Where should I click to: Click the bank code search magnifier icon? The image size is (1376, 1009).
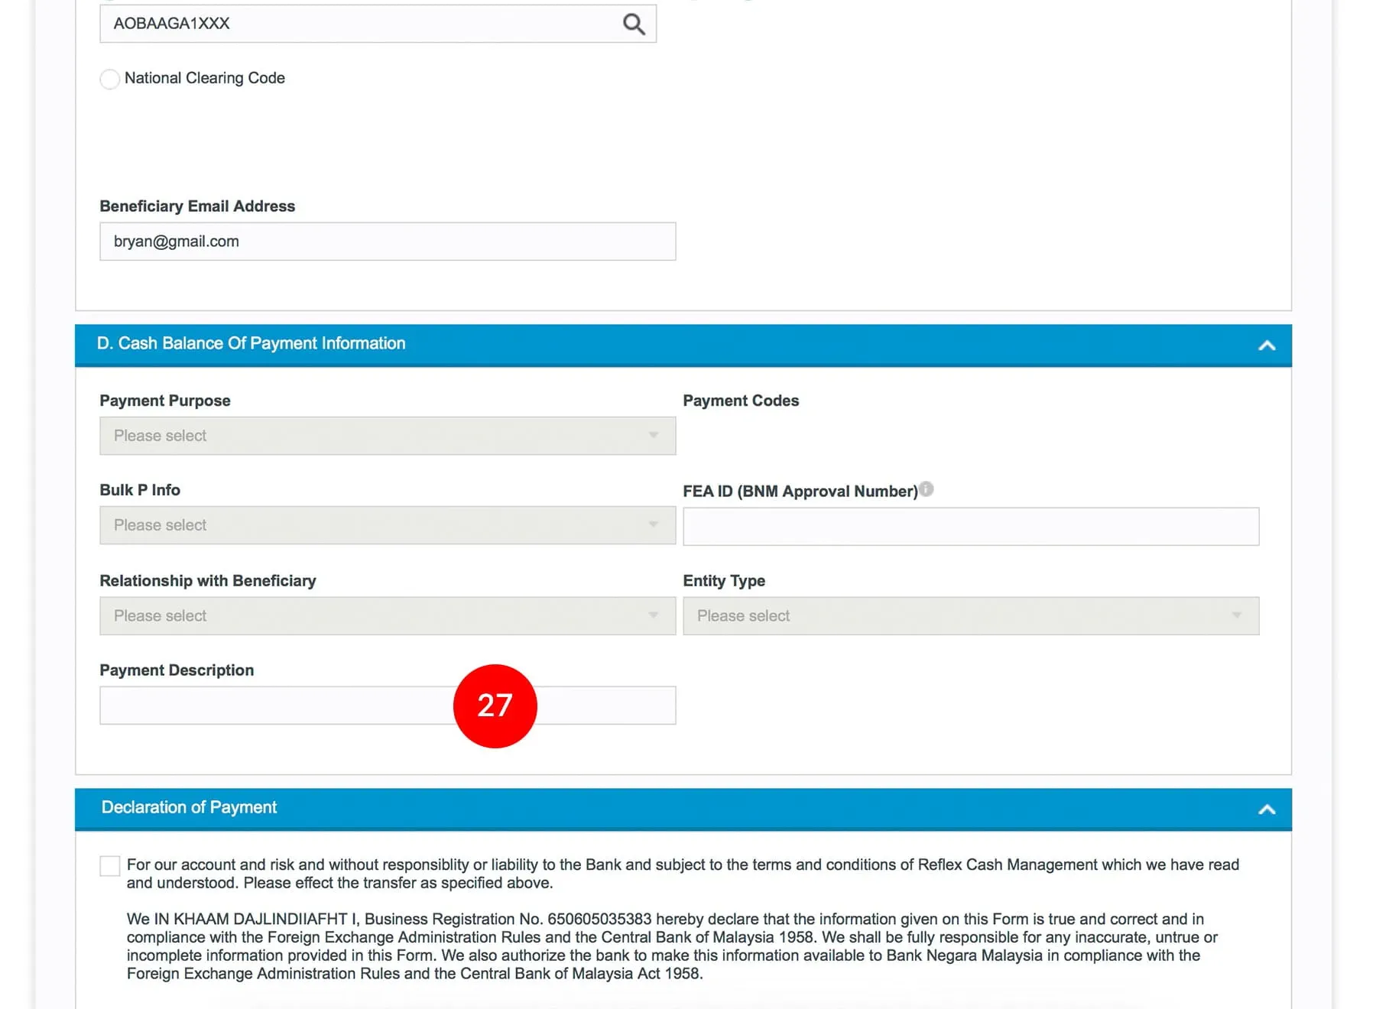(633, 24)
